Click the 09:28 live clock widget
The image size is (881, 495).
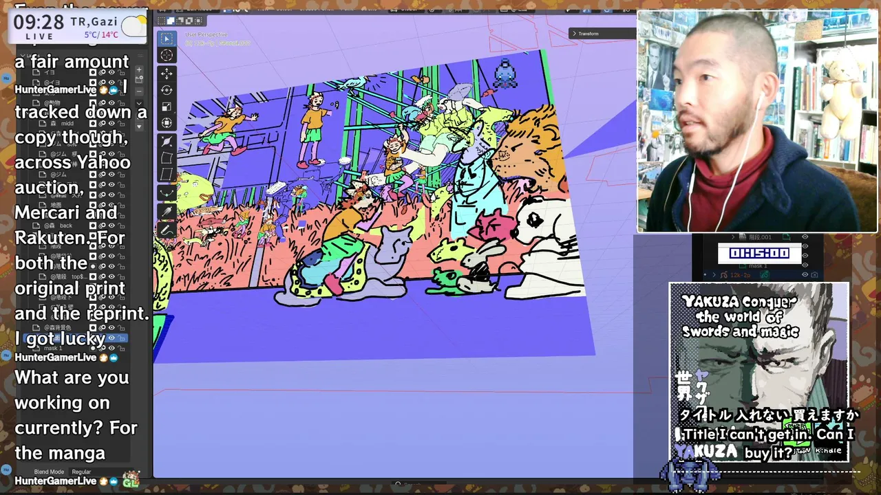coord(78,25)
